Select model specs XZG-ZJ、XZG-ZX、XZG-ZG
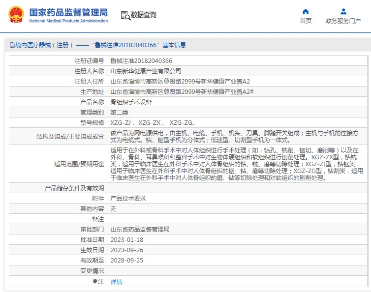This screenshot has width=371, height=292. [153, 123]
